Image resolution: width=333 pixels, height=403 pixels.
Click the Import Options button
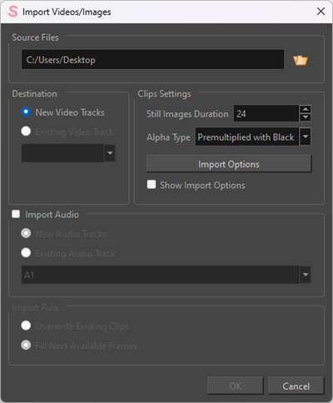pyautogui.click(x=229, y=164)
